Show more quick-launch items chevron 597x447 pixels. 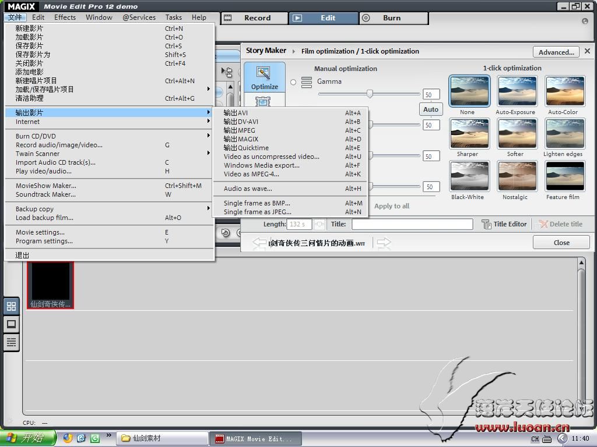point(109,435)
